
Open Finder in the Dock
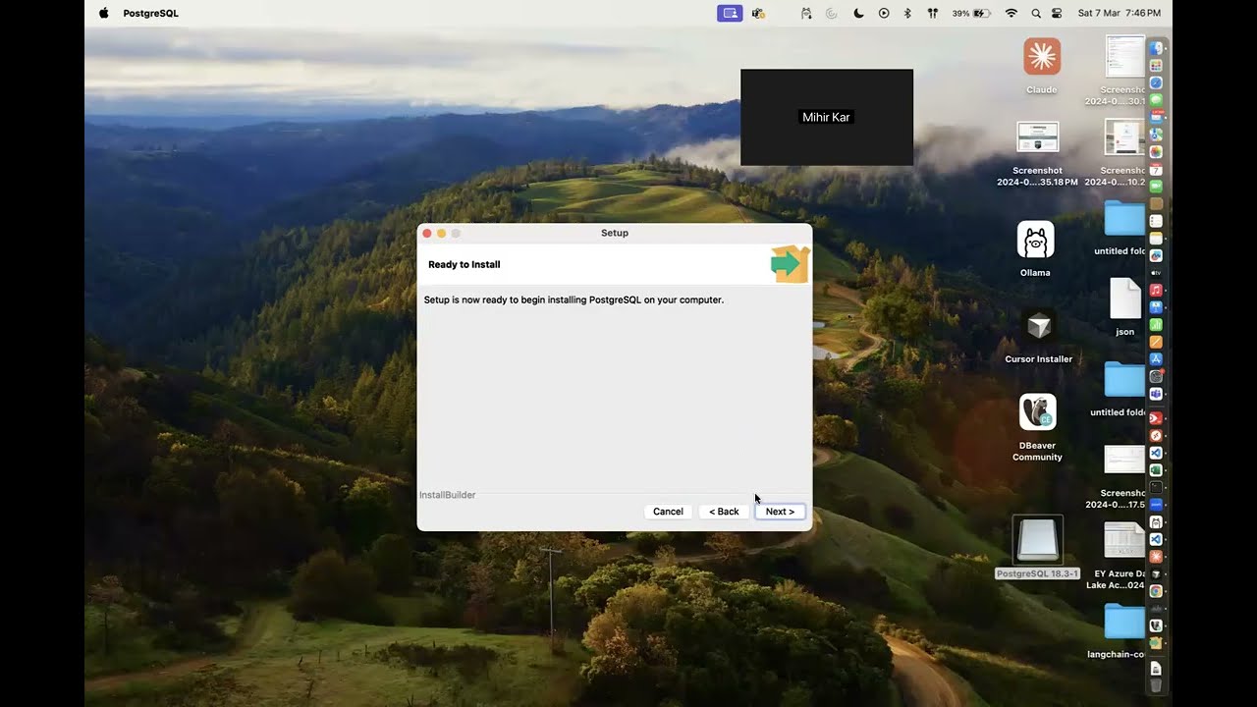pos(1156,48)
